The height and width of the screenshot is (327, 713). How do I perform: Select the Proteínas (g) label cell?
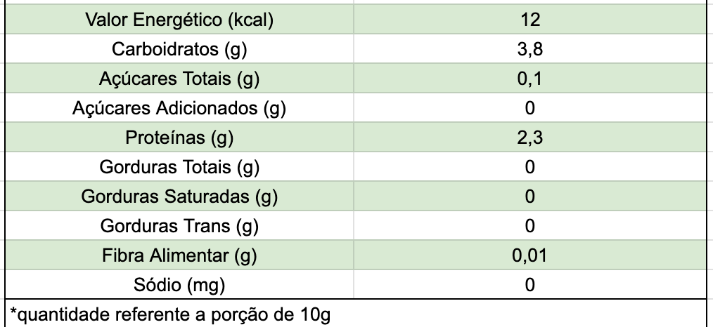point(179,138)
